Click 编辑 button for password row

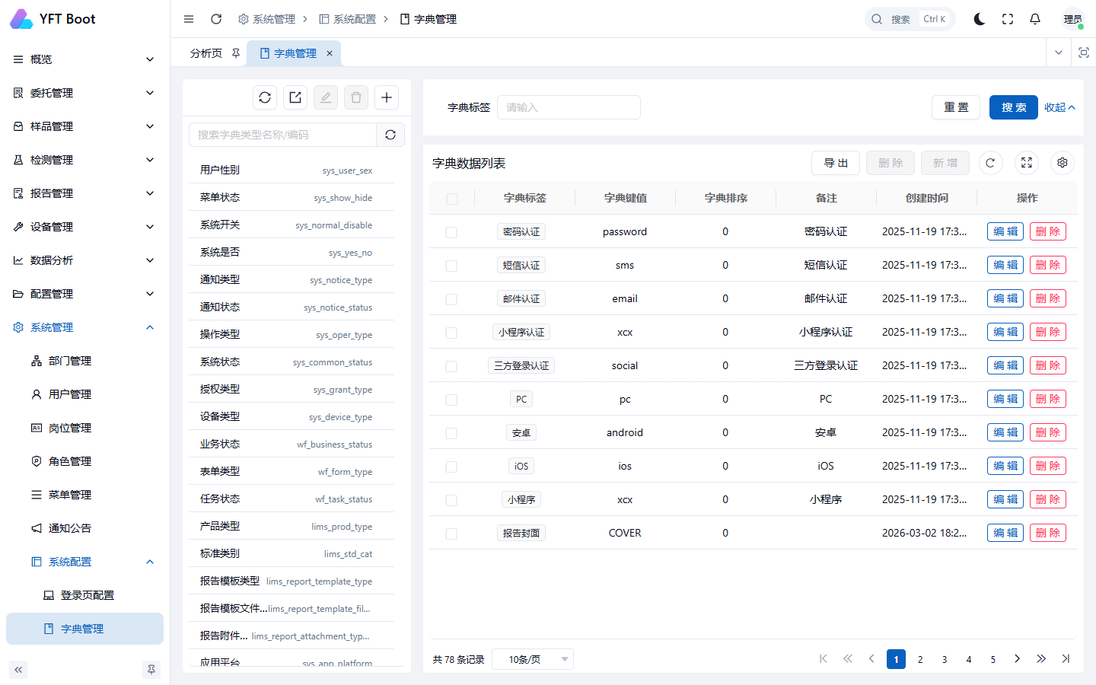(x=1005, y=231)
